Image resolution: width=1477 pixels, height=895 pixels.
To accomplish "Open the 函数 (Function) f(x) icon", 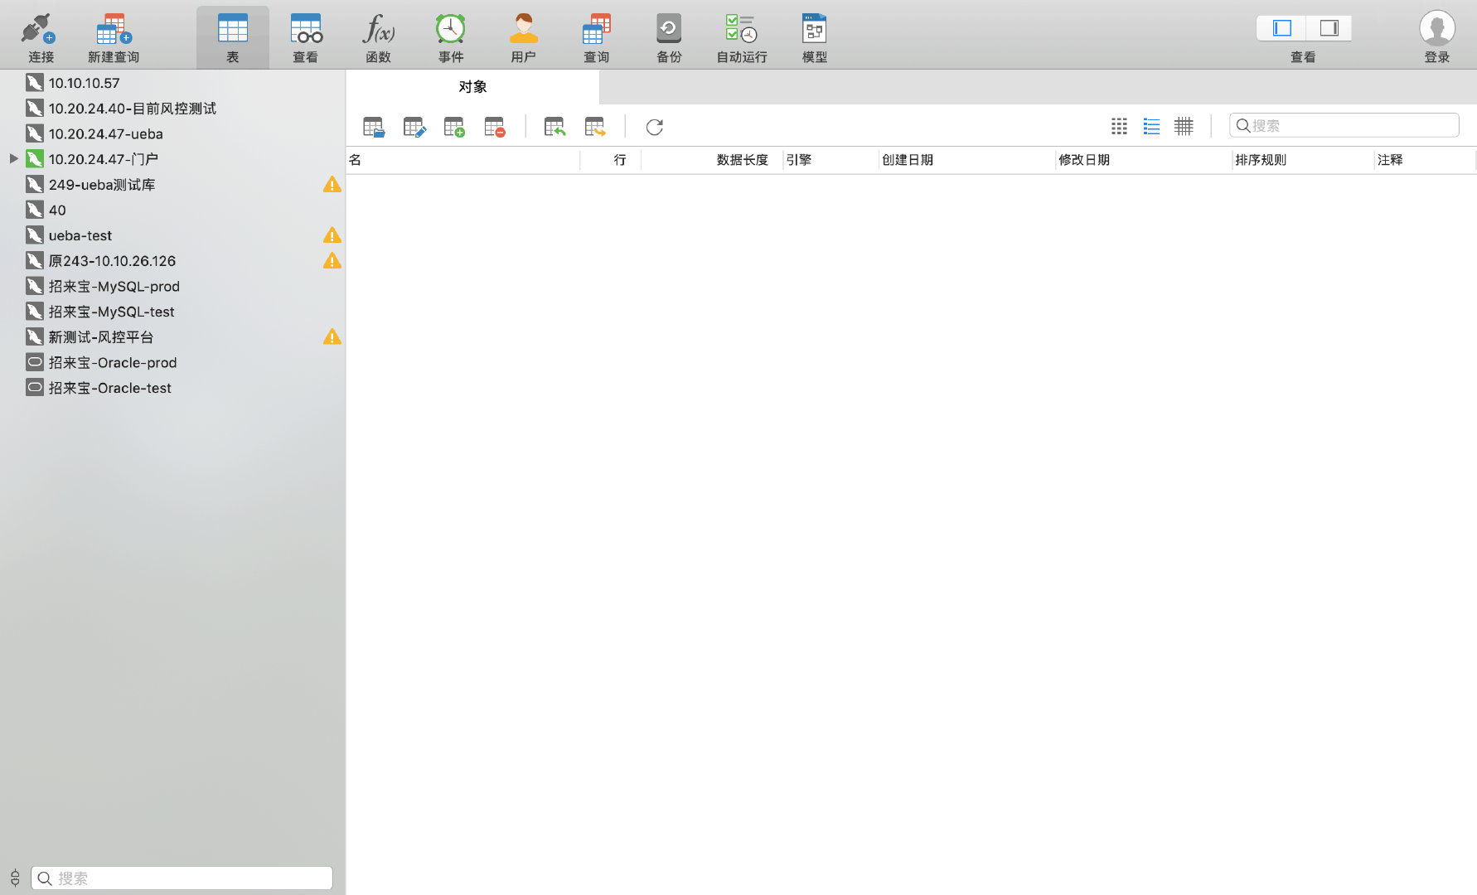I will click(378, 30).
